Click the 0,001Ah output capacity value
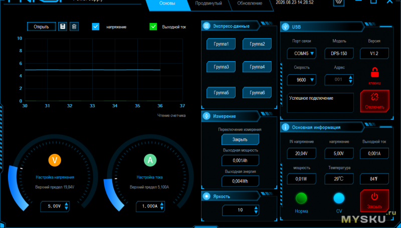Viewport: 401px width, 228px height. pyautogui.click(x=240, y=160)
